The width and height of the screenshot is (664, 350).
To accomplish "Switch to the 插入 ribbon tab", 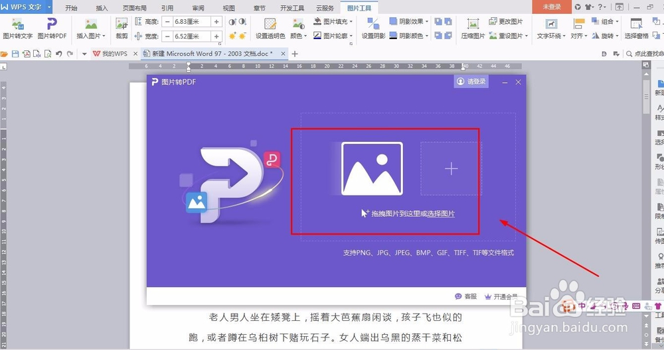I will click(102, 7).
